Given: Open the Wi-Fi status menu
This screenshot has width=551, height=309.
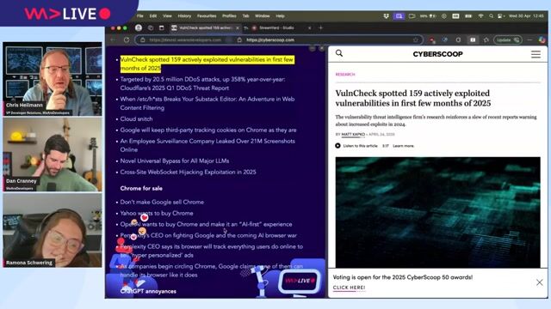Looking at the screenshot, I should 480,16.
